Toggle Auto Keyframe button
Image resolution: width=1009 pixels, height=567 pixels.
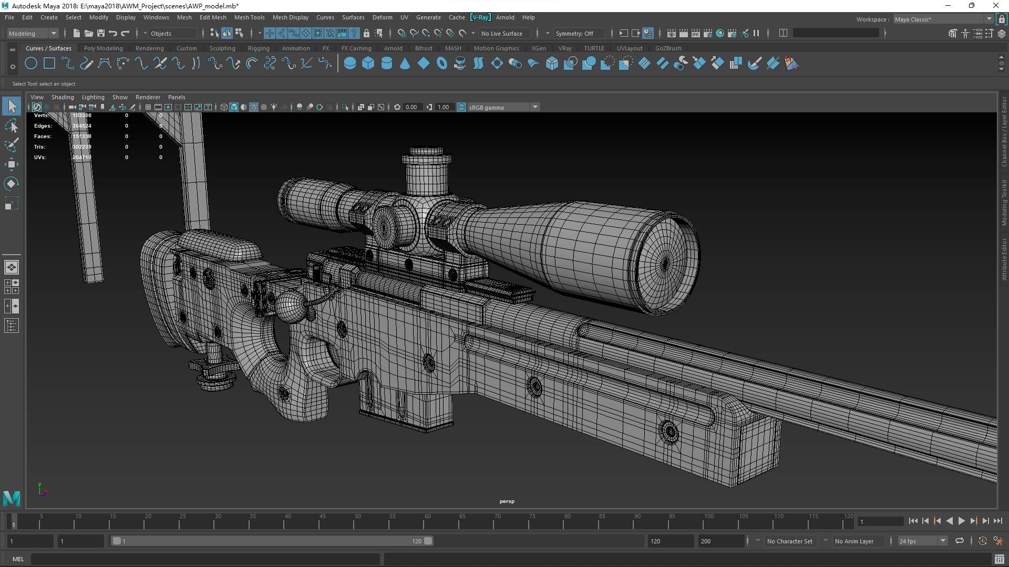coord(982,541)
